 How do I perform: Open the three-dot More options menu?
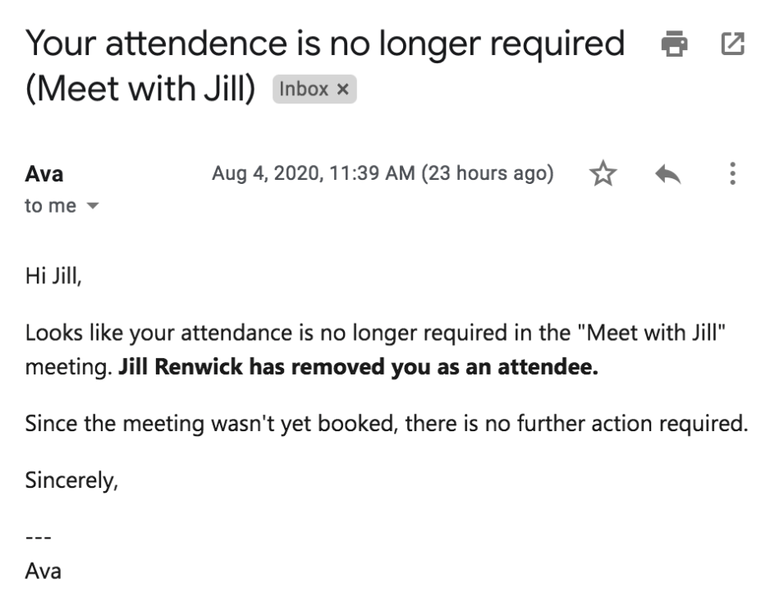pos(732,173)
